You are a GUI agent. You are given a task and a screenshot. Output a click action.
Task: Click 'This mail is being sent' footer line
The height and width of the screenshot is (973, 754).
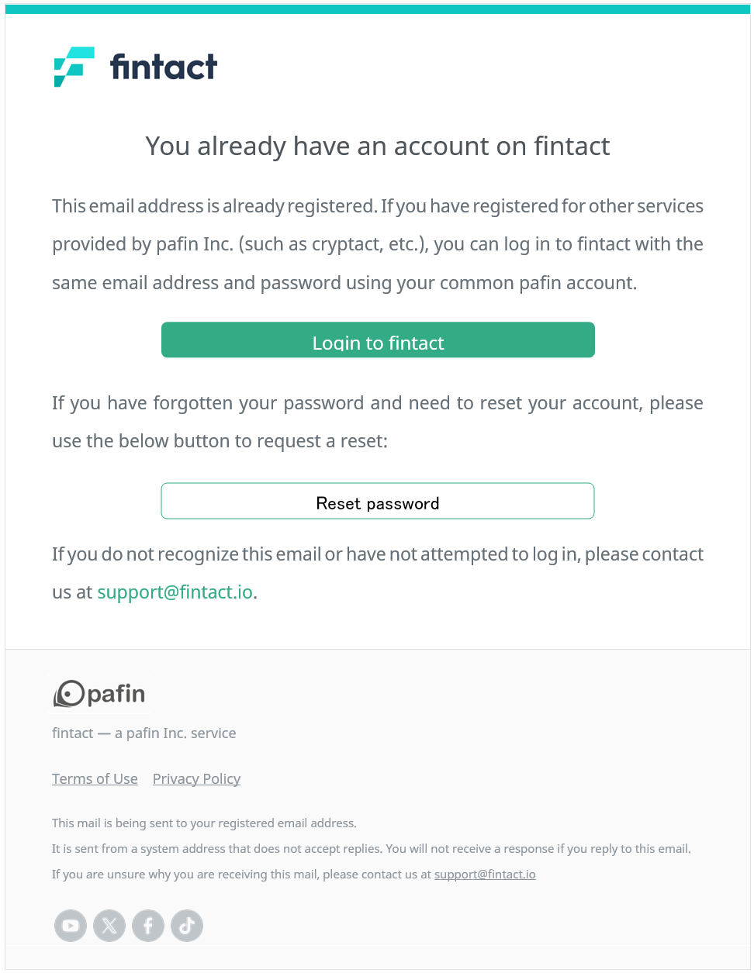click(204, 823)
